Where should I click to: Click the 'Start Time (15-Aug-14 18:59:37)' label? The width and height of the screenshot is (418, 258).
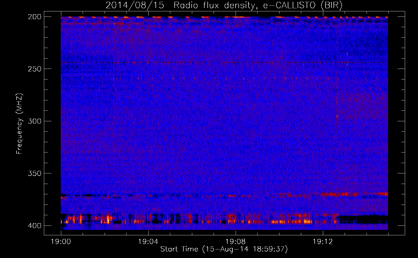pos(224,249)
